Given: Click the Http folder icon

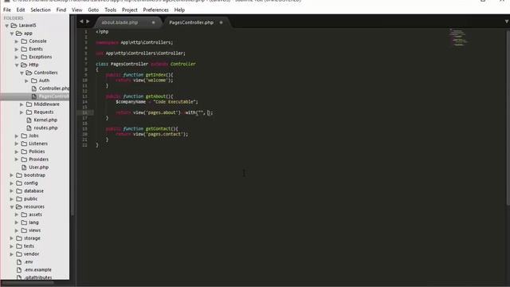Looking at the screenshot, I should click(x=24, y=65).
